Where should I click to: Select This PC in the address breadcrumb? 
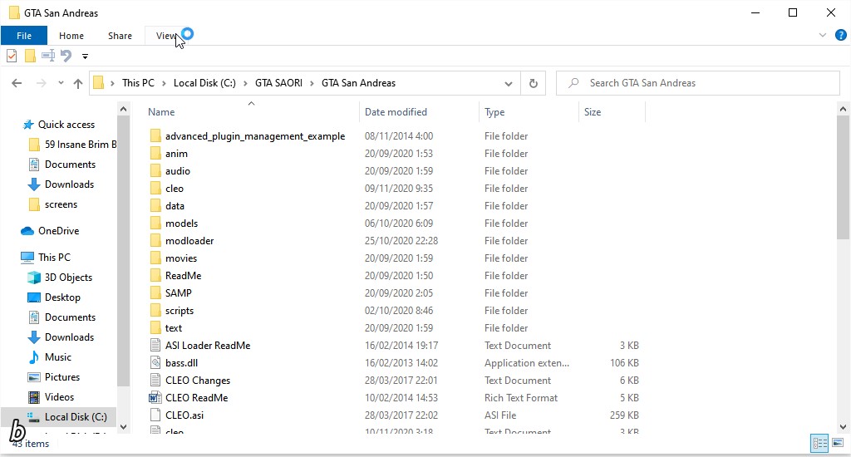tap(138, 83)
